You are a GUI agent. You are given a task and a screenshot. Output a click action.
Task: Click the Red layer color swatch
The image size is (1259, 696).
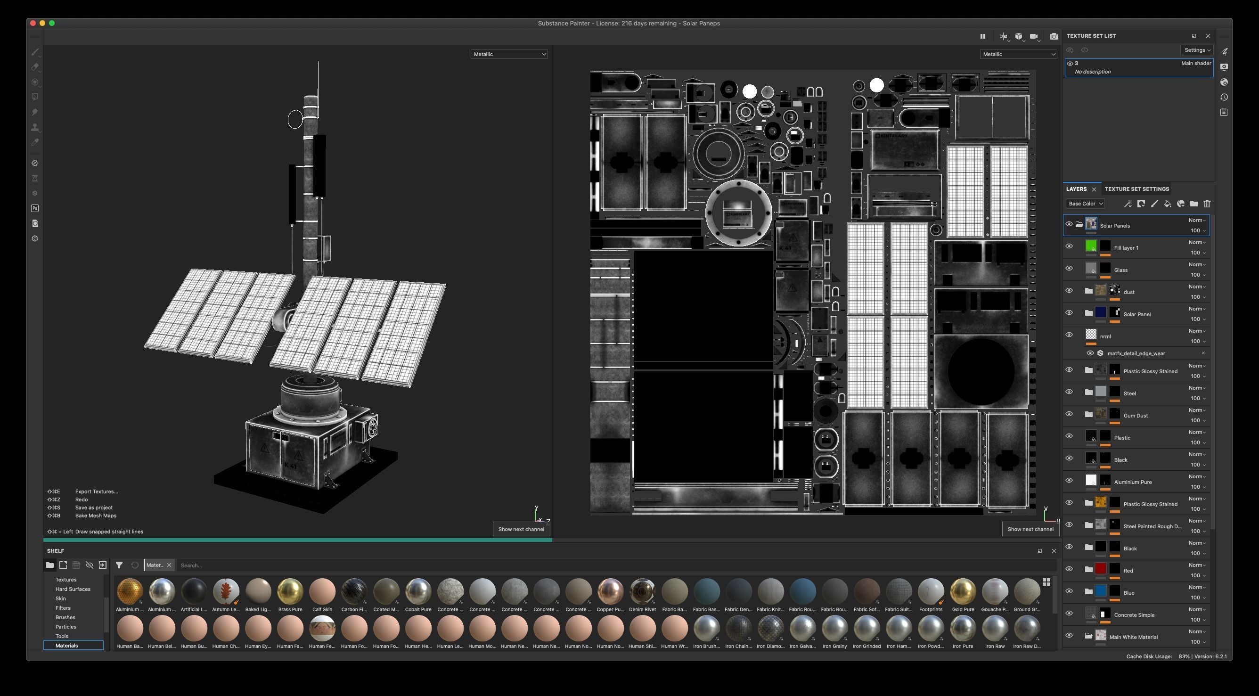pyautogui.click(x=1100, y=569)
